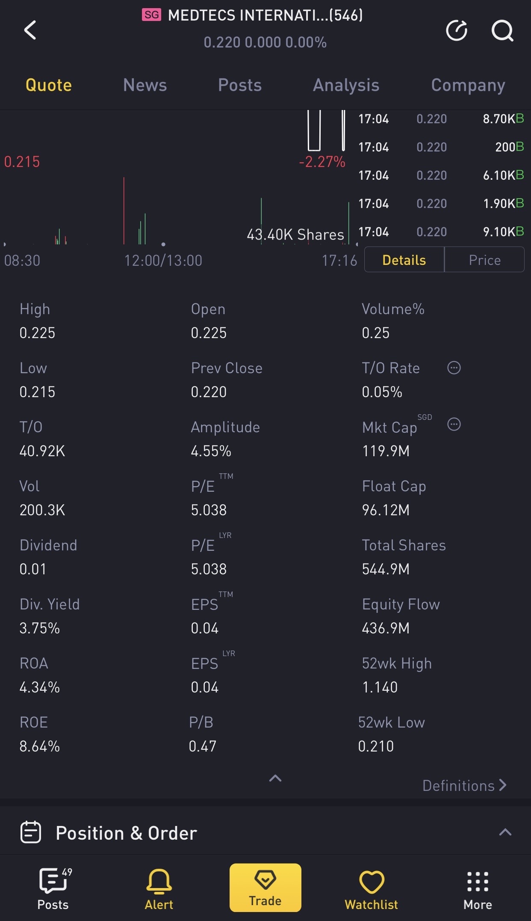This screenshot has height=921, width=531.
Task: Tap the back arrow icon
Action: (30, 30)
